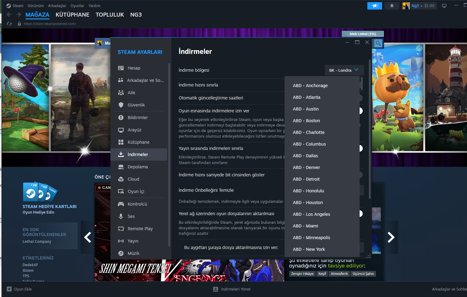Open Ses via its microphone icon
The image size is (467, 297).
[121, 216]
